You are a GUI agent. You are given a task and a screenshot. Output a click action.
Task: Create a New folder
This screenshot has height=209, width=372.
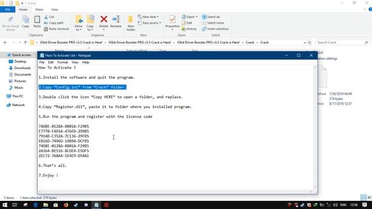[x=131, y=23]
